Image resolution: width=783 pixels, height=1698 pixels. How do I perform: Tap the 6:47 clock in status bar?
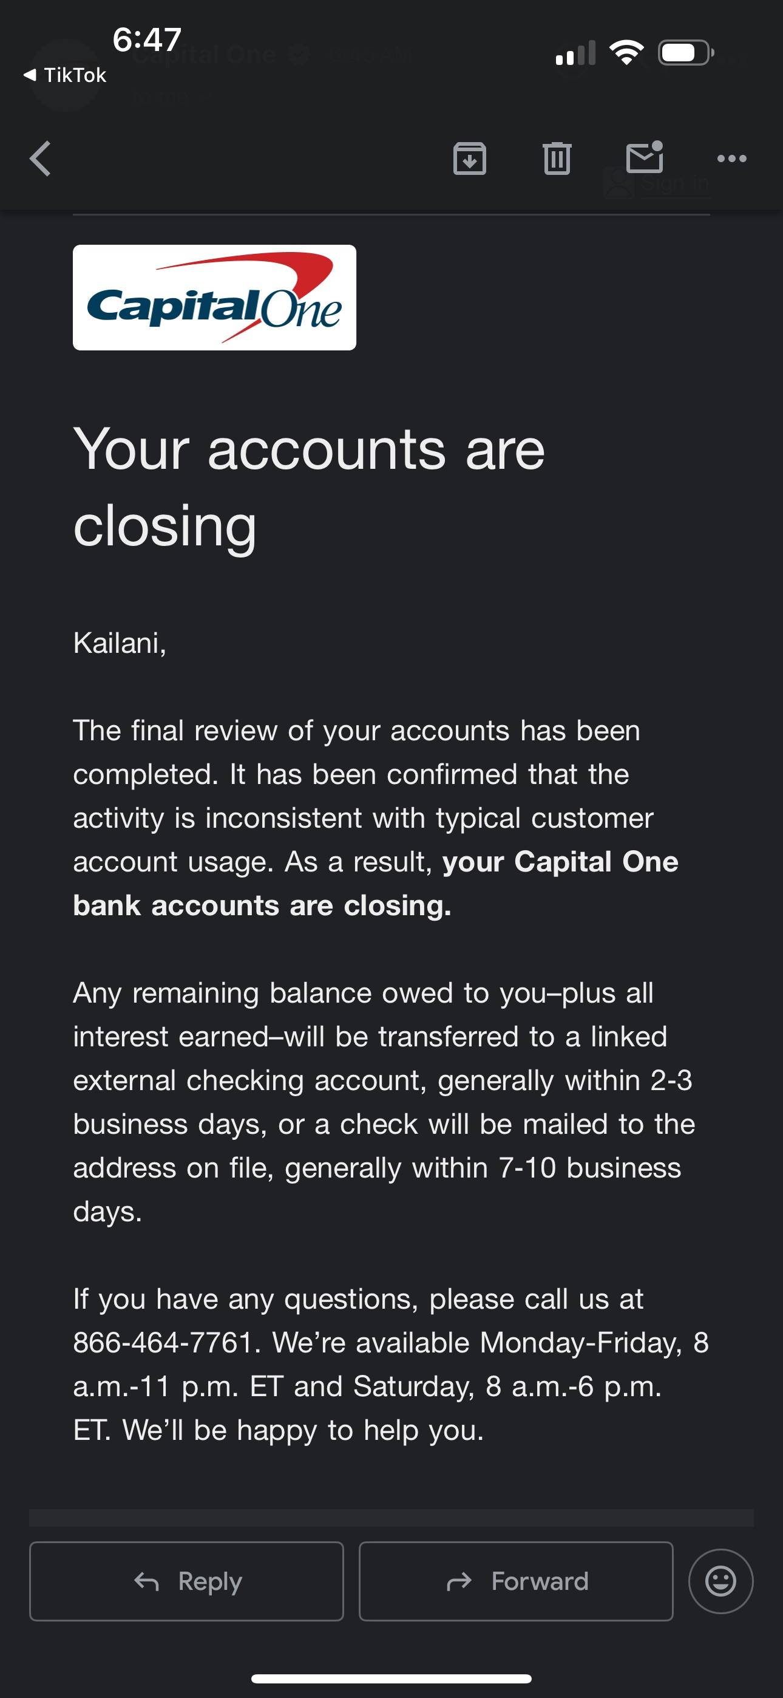147,39
